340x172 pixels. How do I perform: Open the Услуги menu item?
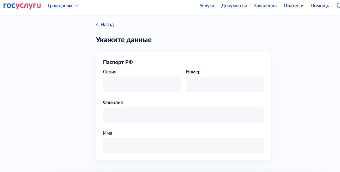(207, 5)
